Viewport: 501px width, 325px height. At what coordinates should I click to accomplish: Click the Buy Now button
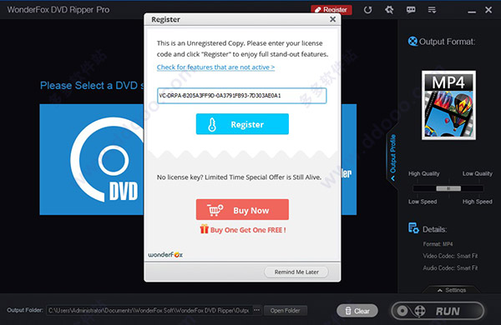tap(242, 209)
